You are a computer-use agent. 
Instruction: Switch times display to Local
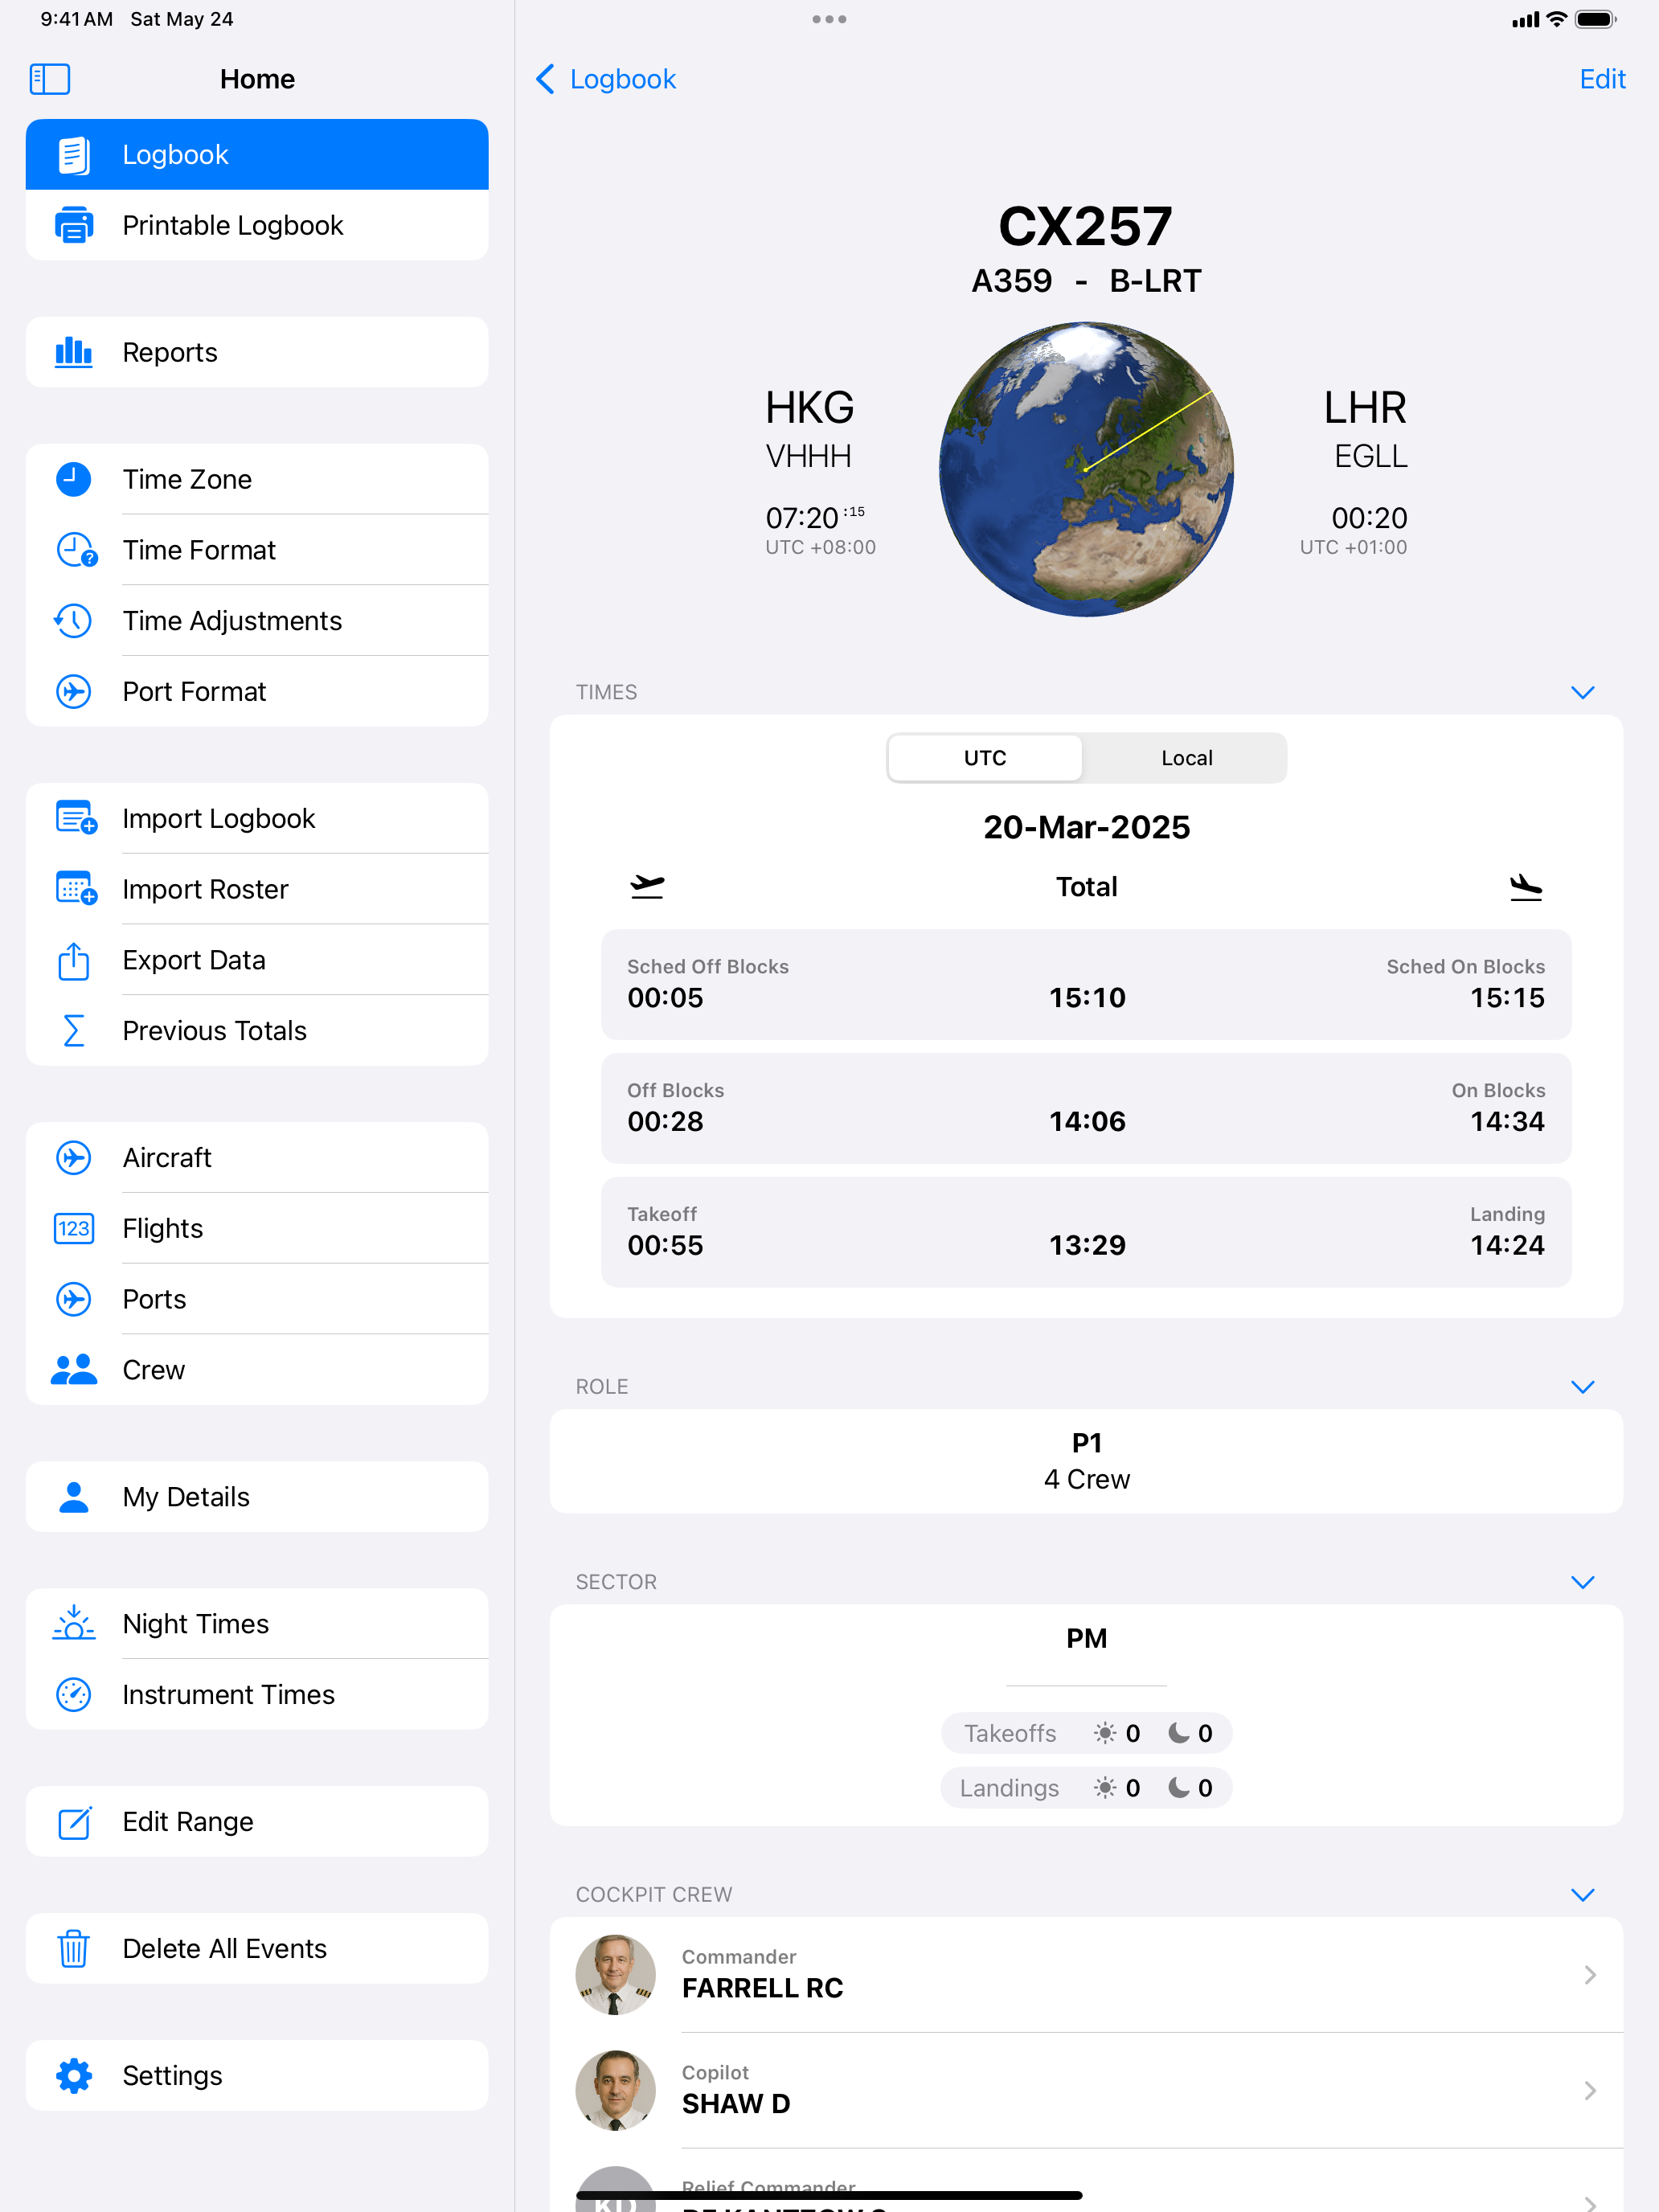coord(1187,758)
